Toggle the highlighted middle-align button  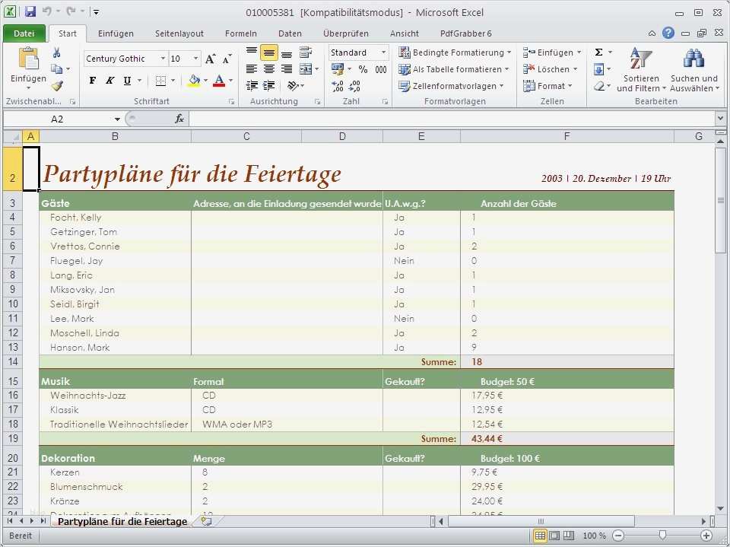tap(268, 53)
